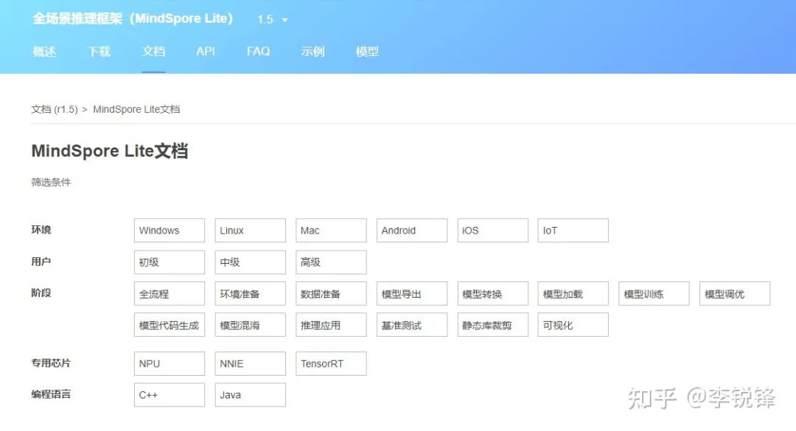Filter by 模型转换 stage
Viewport: 796px width, 431px height.
point(492,294)
